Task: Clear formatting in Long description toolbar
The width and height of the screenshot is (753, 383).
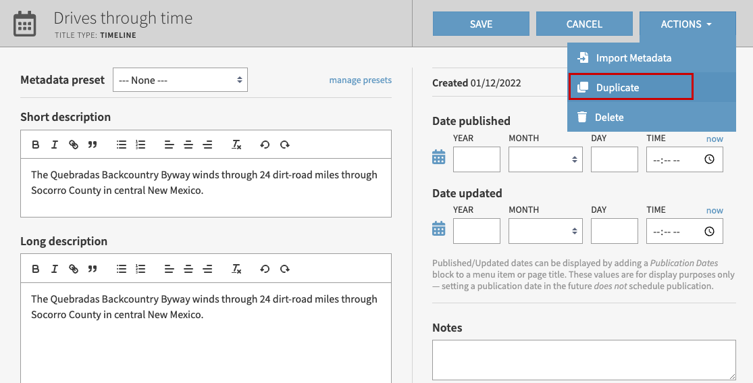Action: click(x=236, y=269)
